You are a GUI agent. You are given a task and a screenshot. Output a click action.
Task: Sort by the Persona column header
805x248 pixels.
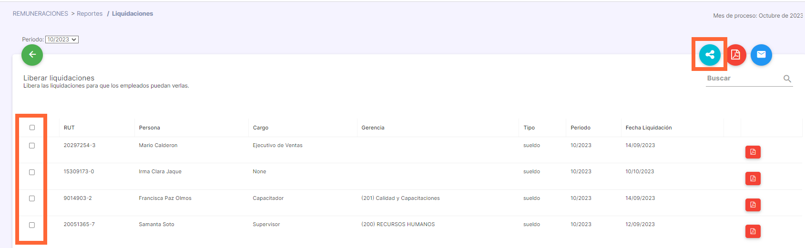click(x=150, y=128)
